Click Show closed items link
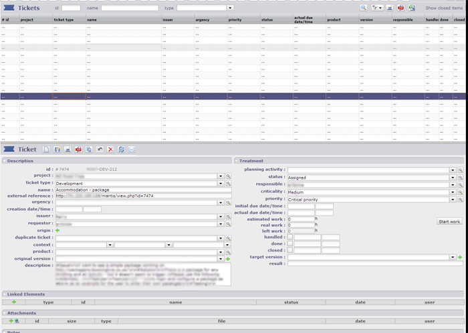 tap(445, 8)
